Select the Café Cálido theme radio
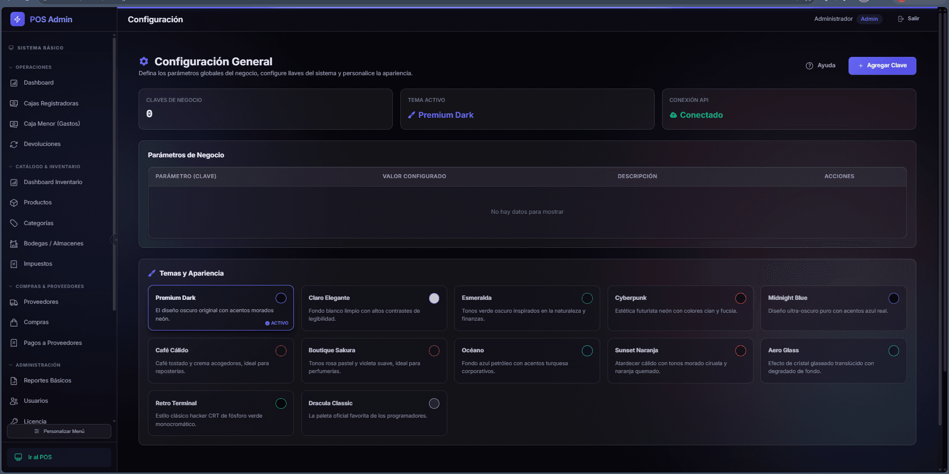Screen dimensions: 949x474 coord(281,351)
